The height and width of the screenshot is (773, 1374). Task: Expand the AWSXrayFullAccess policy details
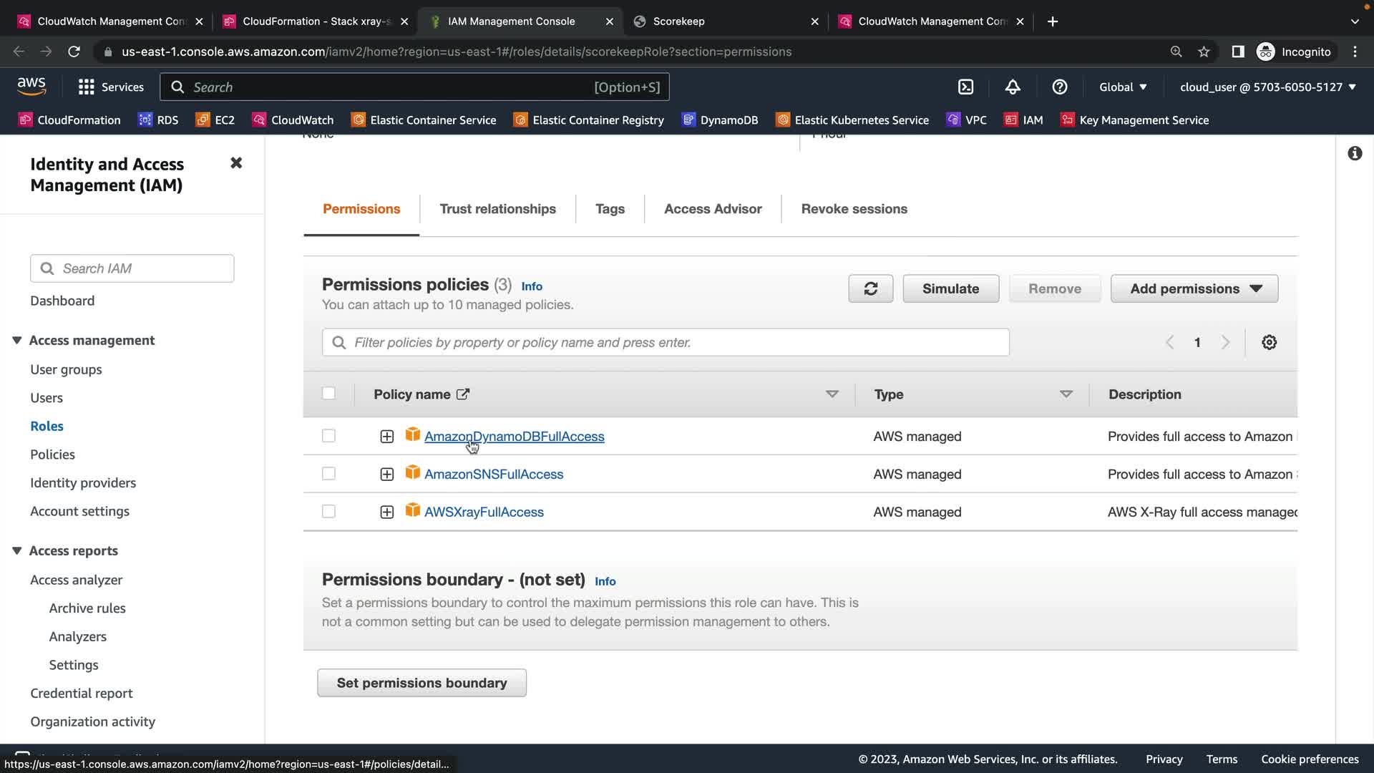pyautogui.click(x=386, y=512)
